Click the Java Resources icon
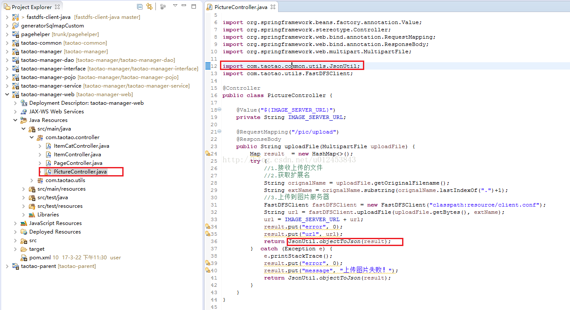The image size is (570, 310). (24, 120)
